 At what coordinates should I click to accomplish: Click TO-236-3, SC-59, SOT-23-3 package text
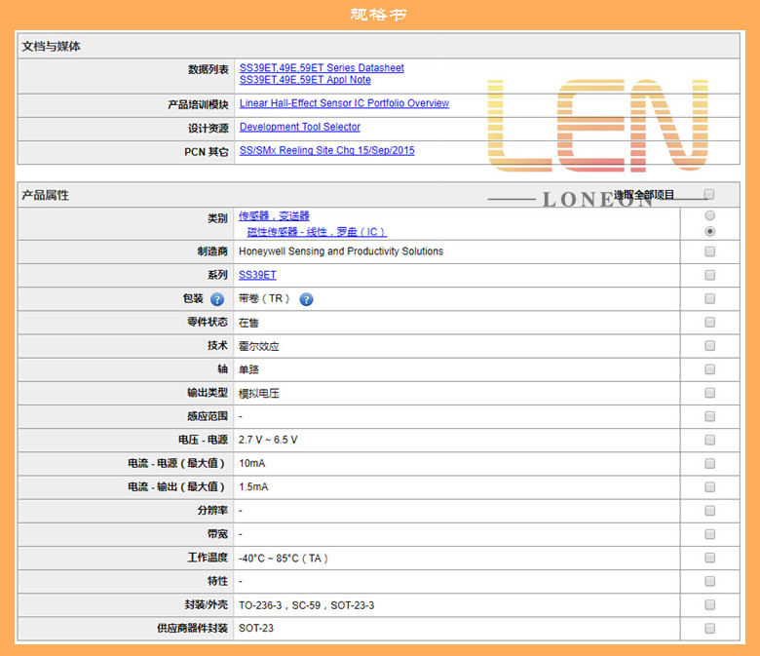tap(306, 605)
